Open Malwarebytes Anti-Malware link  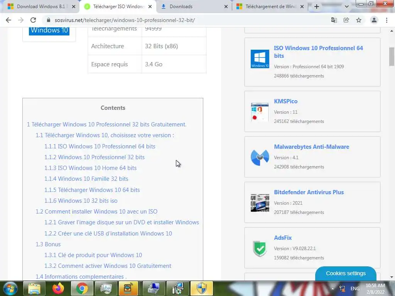(312, 147)
